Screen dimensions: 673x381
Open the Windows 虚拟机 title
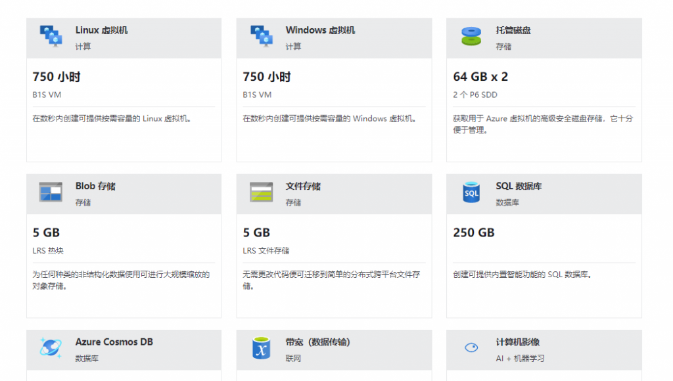click(320, 30)
